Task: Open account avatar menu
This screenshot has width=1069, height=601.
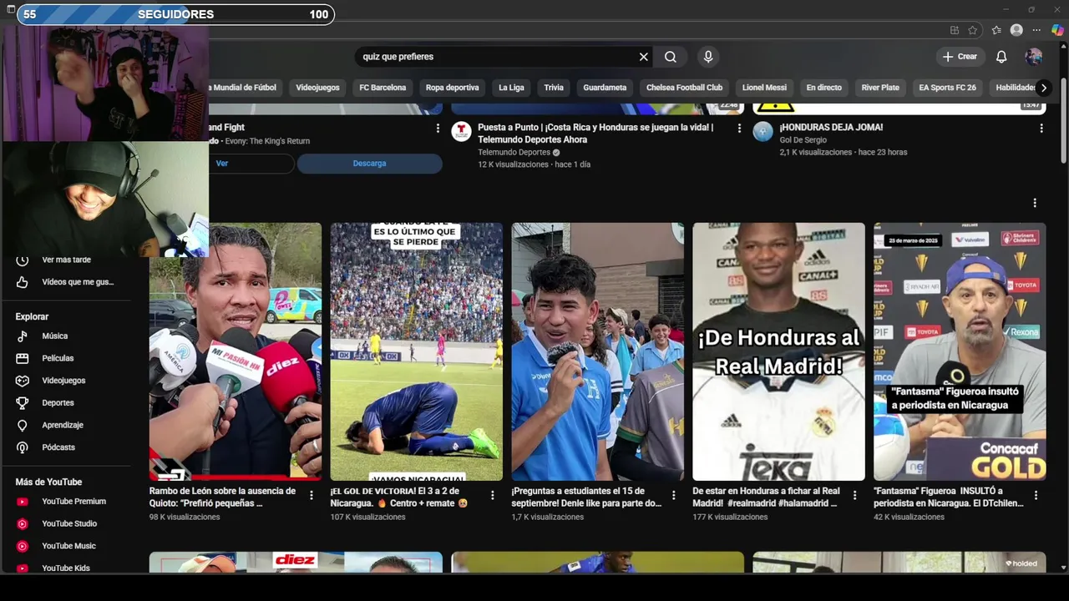Action: (1034, 57)
